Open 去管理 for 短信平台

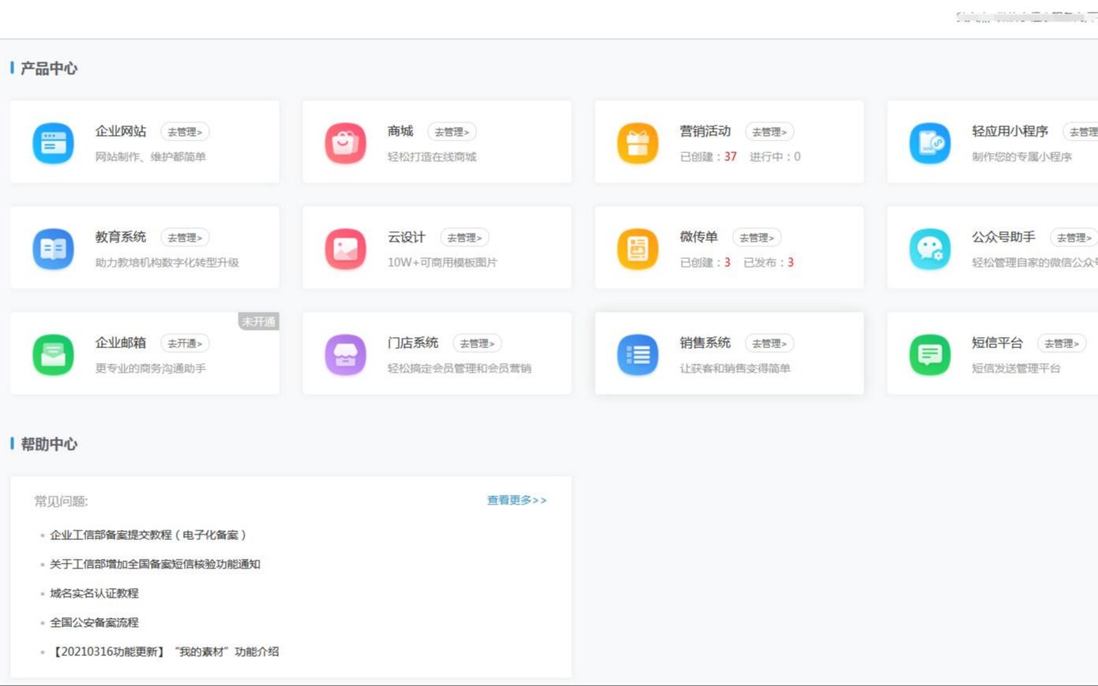1062,343
